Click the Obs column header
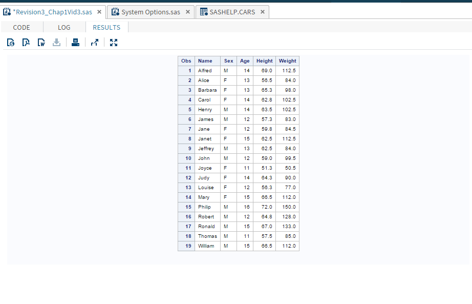 (186, 61)
